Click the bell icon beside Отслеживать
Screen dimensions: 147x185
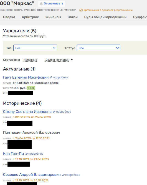(x=41, y=4)
